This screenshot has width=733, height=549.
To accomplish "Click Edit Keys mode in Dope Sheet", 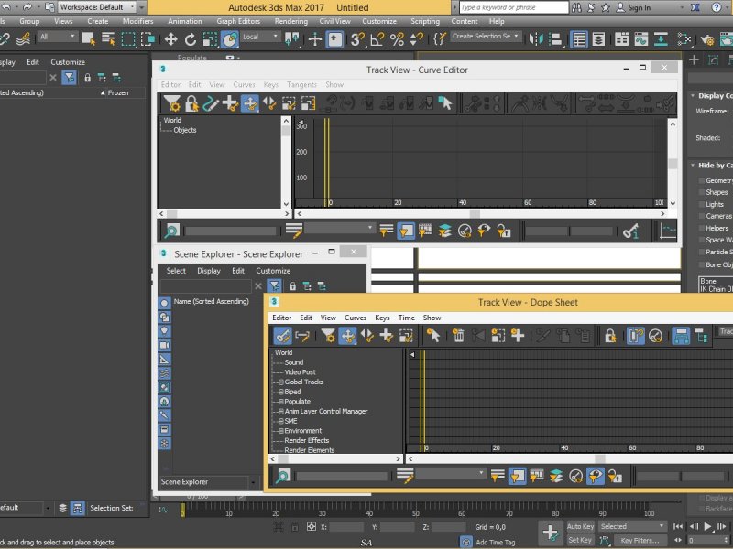I will pos(282,336).
